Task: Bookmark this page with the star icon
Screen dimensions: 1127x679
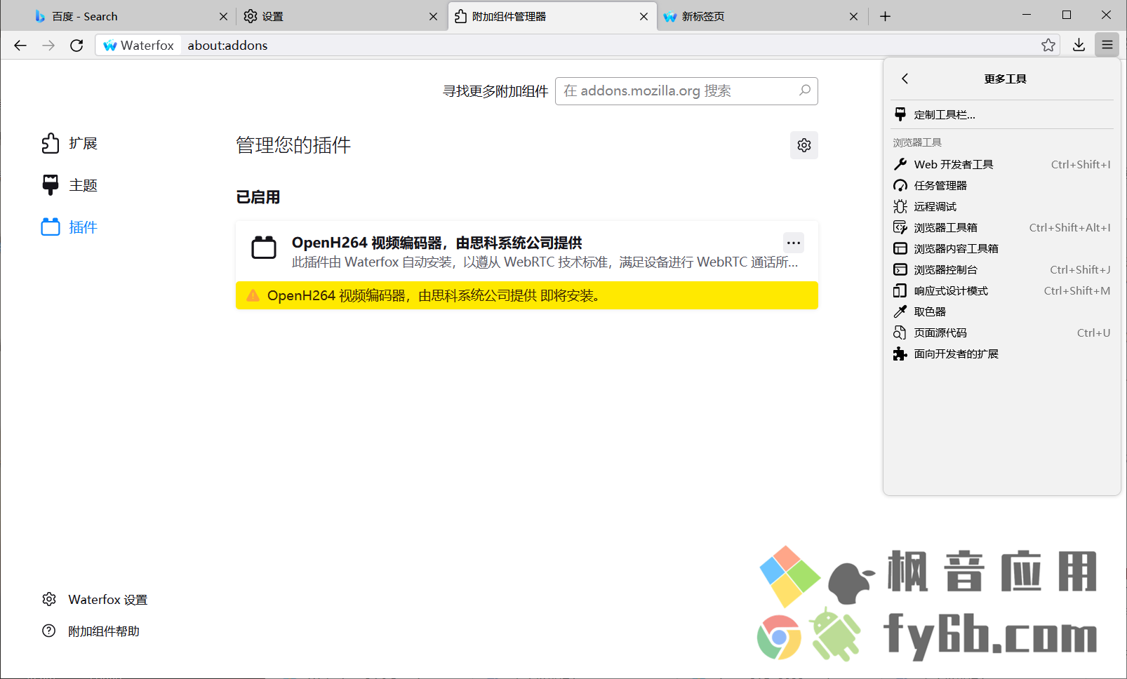Action: tap(1048, 46)
